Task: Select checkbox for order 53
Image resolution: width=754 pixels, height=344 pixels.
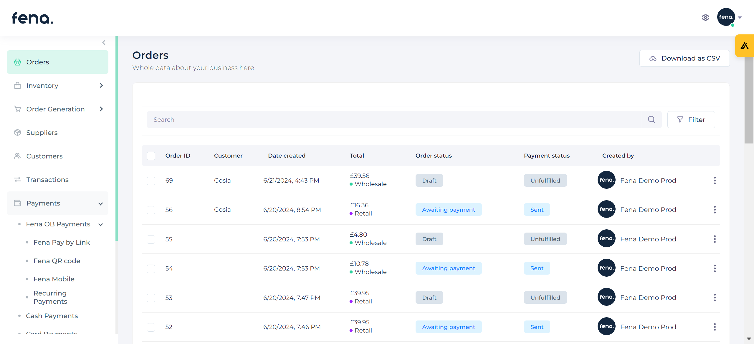Action: [151, 298]
